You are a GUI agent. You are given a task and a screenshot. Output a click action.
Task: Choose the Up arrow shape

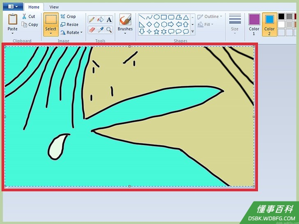pos(186,24)
